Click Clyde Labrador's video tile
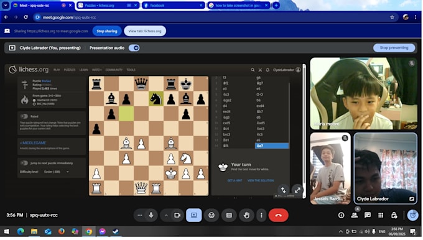Screen dimensions: 423x240 (x=385, y=168)
